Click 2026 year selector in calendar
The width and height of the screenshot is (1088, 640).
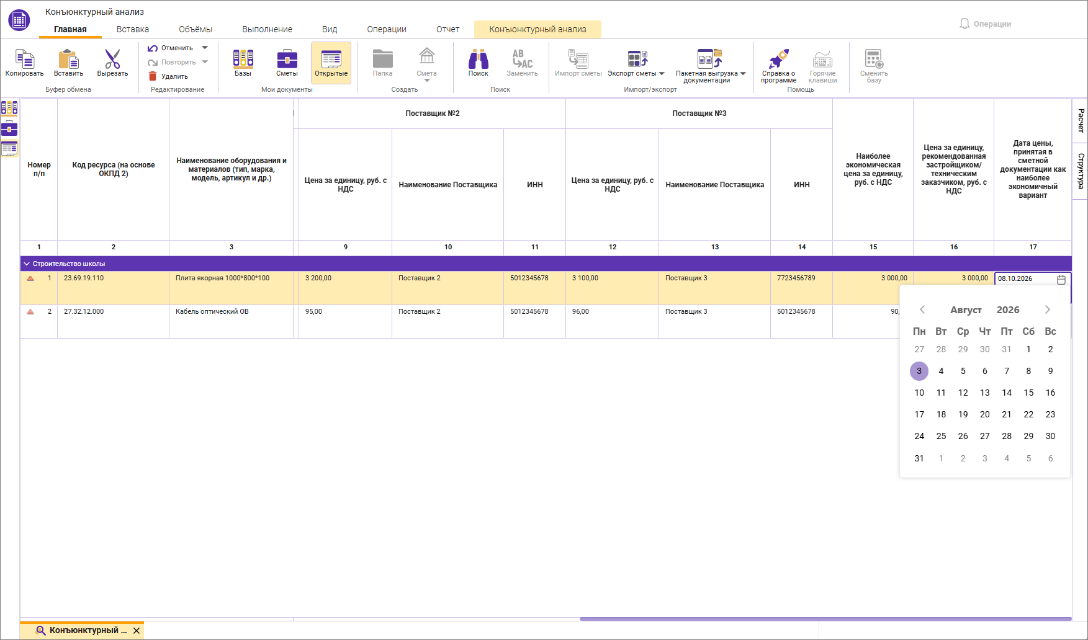[1008, 310]
